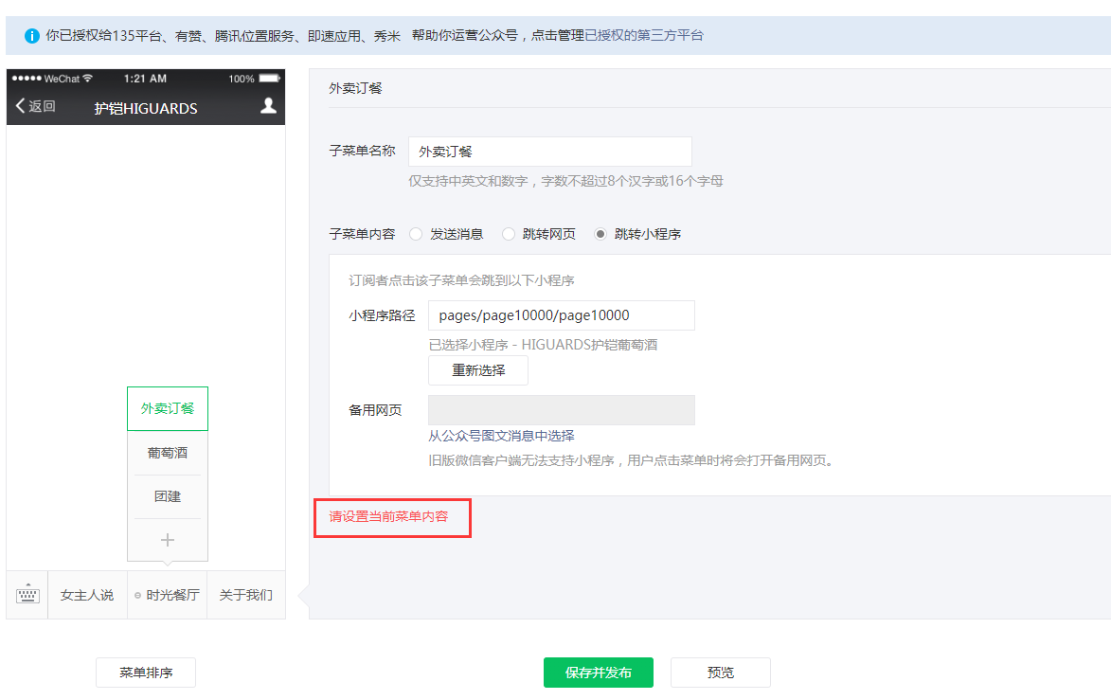
Task: Click the 已选择小程序 - HIGUARDS护铠葡萄酒 text
Action: (x=543, y=345)
